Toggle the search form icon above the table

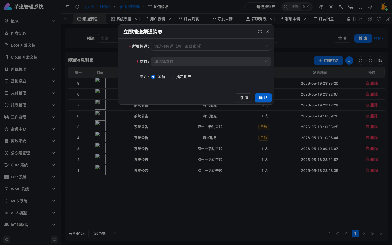[349, 60]
